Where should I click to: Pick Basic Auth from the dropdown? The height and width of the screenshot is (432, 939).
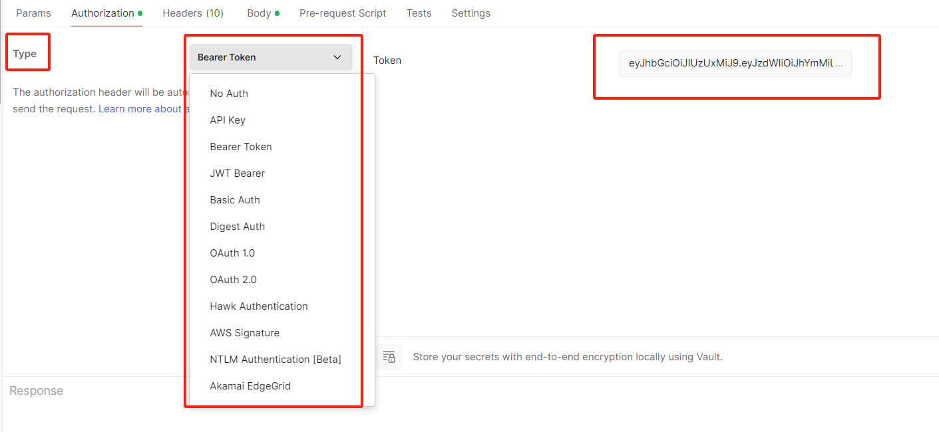click(235, 200)
